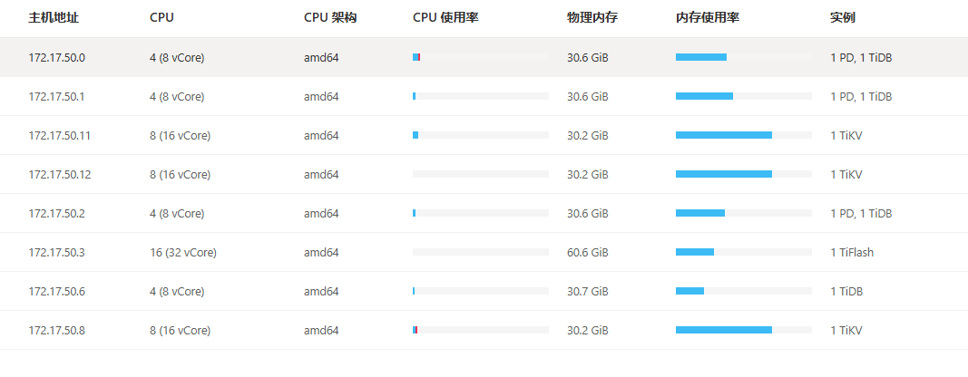
Task: Click the CPU 使用率 column header
Action: click(x=445, y=17)
